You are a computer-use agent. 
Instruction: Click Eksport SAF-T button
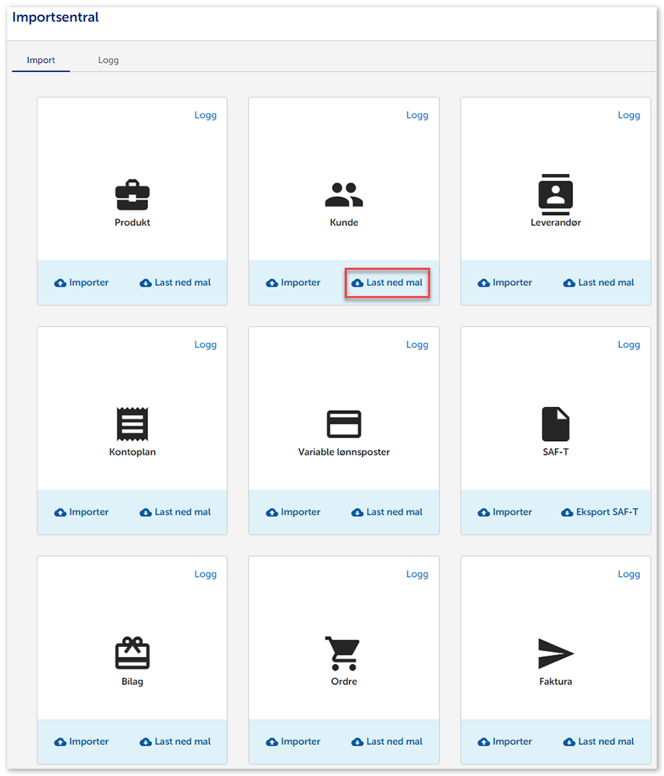pyautogui.click(x=600, y=513)
